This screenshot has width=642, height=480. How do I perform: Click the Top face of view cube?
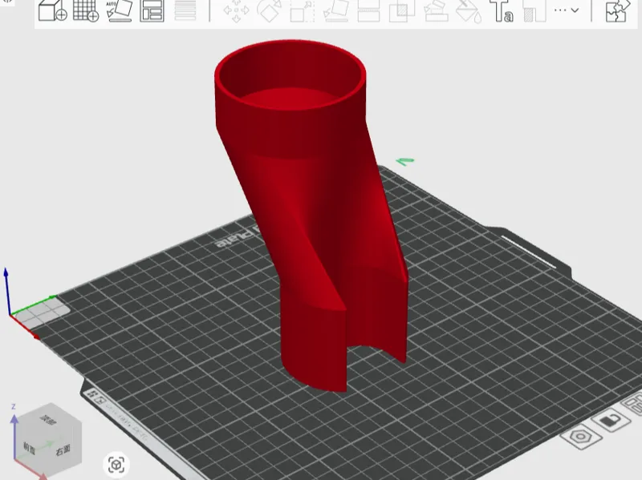[x=48, y=418]
